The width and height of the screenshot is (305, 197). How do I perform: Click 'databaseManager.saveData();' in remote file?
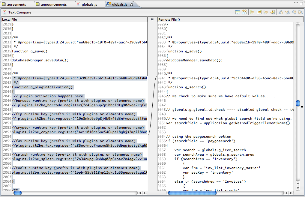[x=194, y=60]
